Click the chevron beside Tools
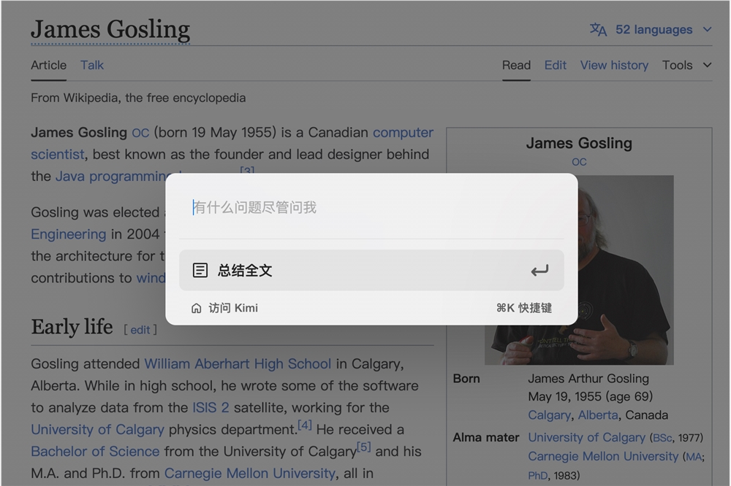 click(x=707, y=65)
